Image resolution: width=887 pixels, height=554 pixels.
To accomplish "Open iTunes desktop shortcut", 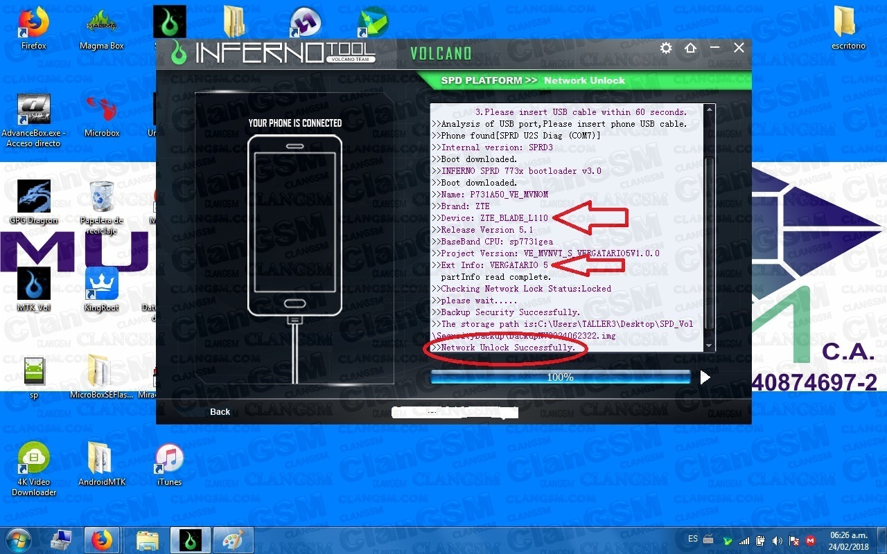I will [x=169, y=464].
